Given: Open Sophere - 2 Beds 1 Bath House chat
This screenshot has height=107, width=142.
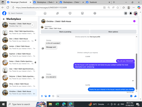Looking at the screenshot, I should (x=19, y=55).
